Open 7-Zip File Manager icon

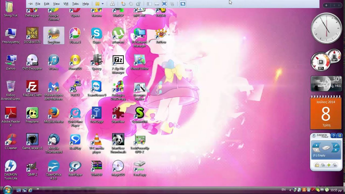(x=118, y=64)
